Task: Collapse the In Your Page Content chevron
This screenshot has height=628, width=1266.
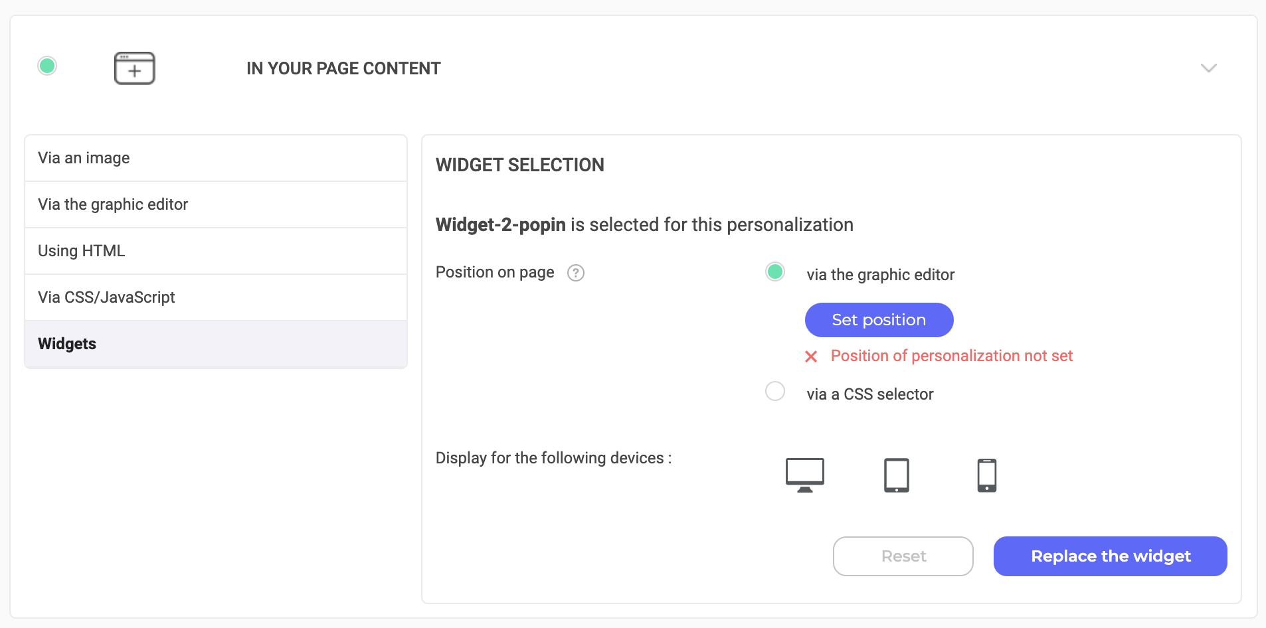Action: click(1209, 68)
